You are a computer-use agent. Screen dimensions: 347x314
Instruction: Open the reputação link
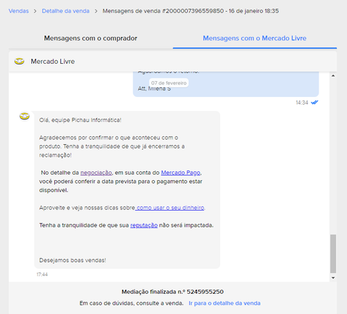[144, 225]
